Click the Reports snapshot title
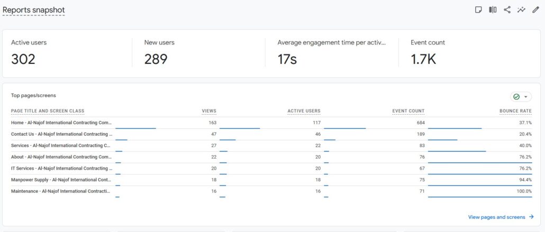Viewport: 545px width, 232px height. pos(34,10)
